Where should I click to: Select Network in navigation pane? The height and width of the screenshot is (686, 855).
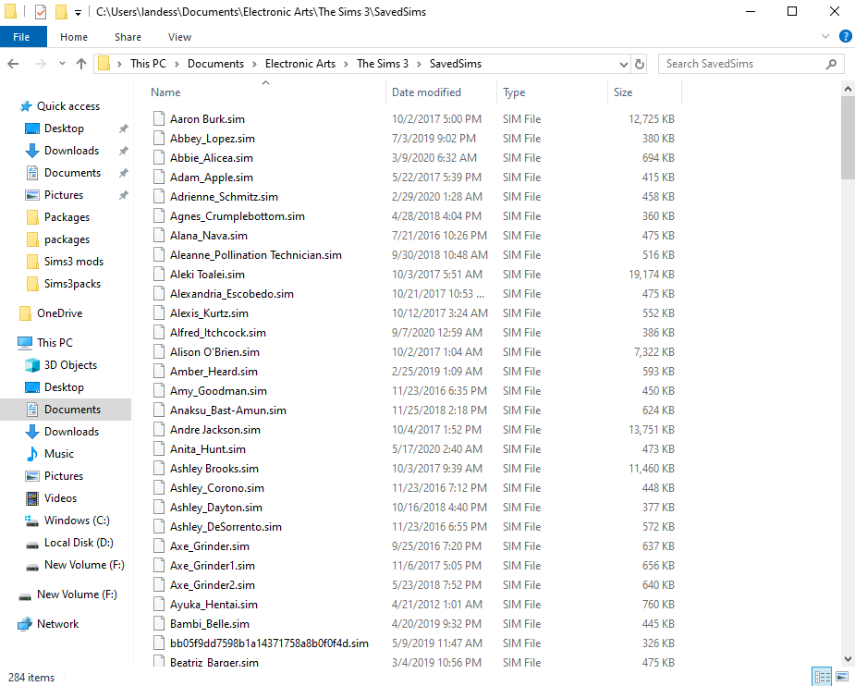tap(57, 624)
